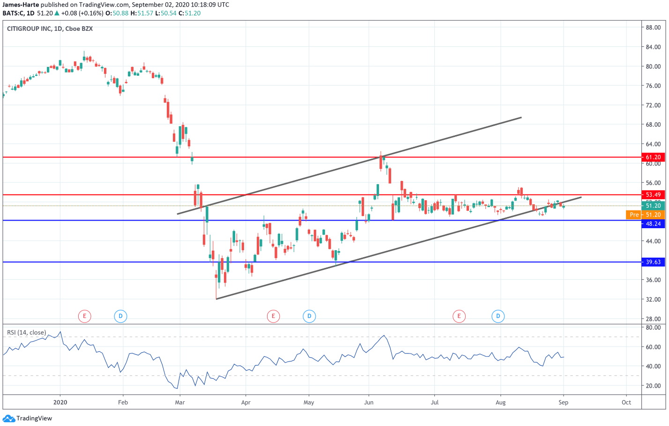Click the 2020 label on time axis
Viewport: 669px width, 426px height.
[x=60, y=402]
